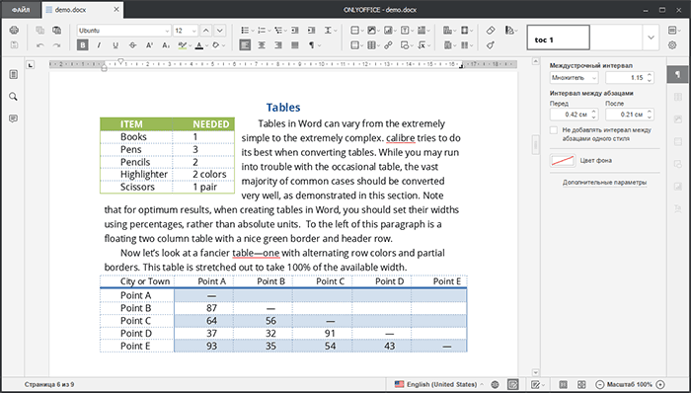Viewport: 691px width, 393px height.
Task: Open the 'Множитель' line spacing type dropdown
Action: 574,78
